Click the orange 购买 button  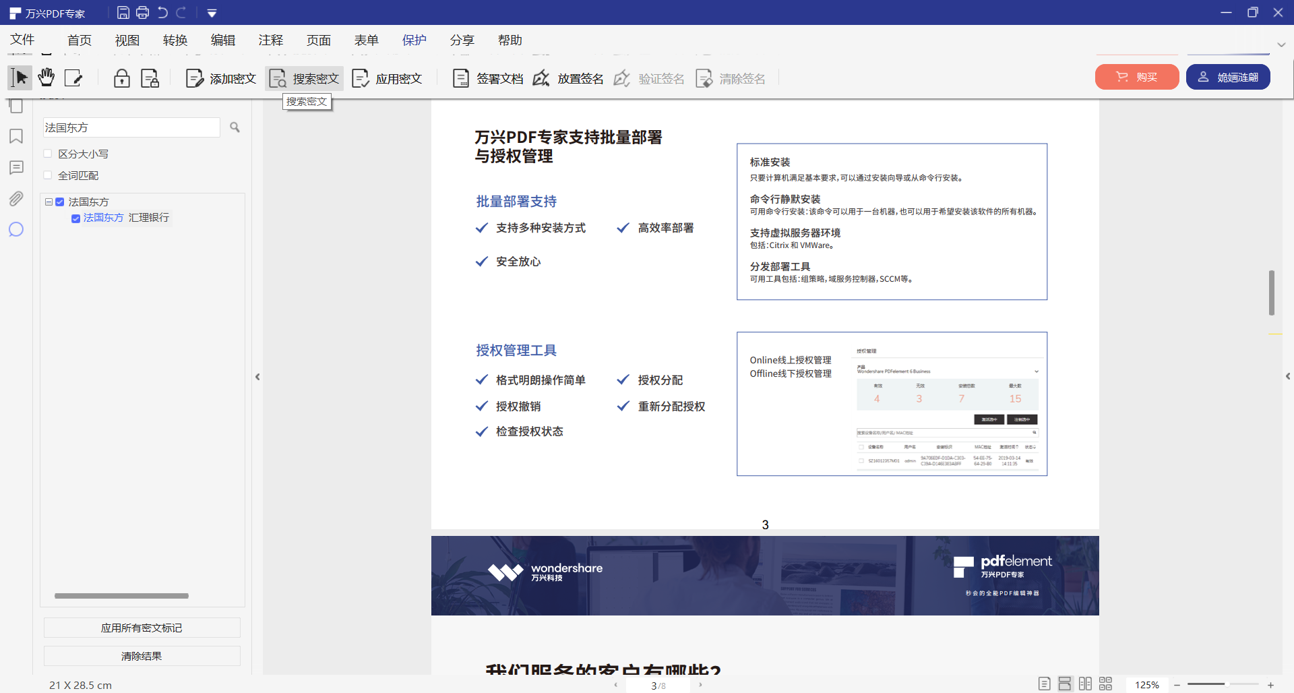pos(1136,76)
